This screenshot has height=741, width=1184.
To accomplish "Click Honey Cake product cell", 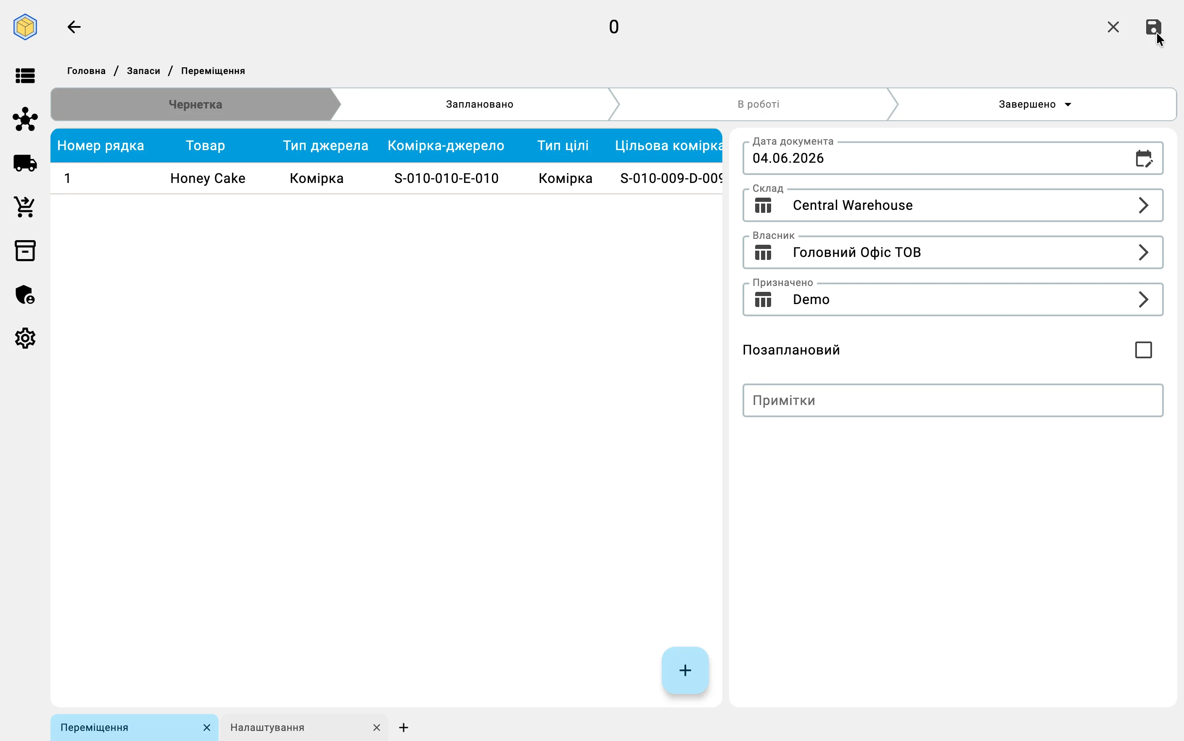I will 208,178.
